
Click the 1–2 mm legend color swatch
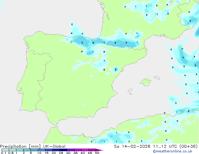(x=20, y=150)
